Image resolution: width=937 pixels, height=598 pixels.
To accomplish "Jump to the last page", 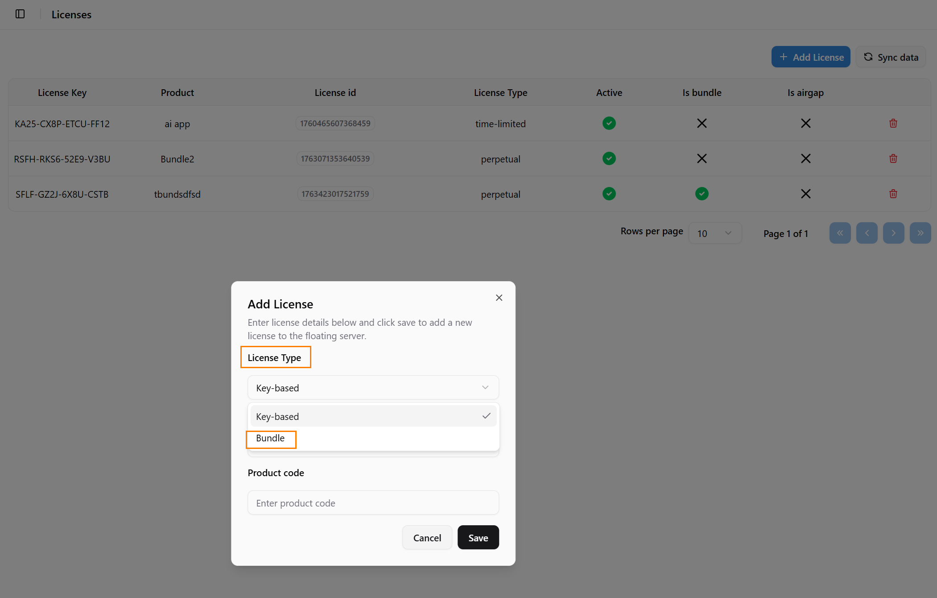I will (920, 233).
